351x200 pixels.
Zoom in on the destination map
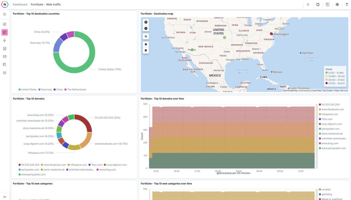(146, 22)
